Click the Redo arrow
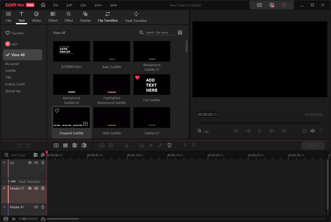 28,145
